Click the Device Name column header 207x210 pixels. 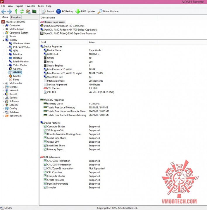99,17
